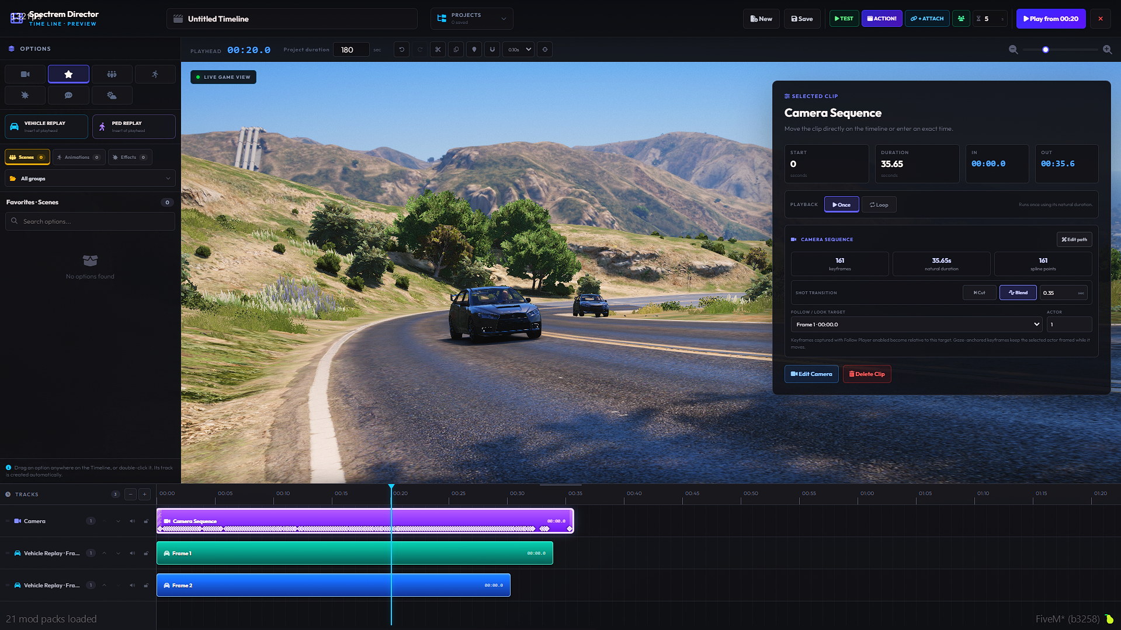The image size is (1121, 630).
Task: Open the group scenes category icon
Action: tap(112, 74)
